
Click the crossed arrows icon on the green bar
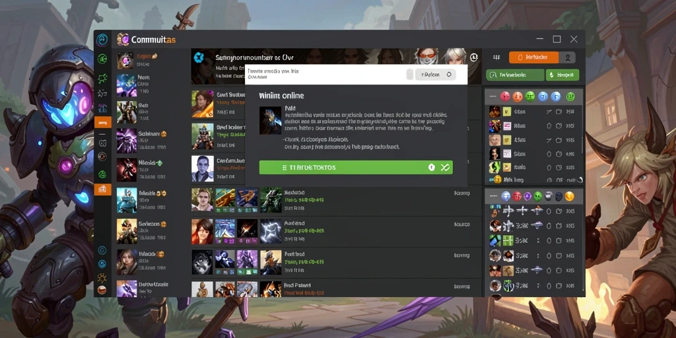445,168
